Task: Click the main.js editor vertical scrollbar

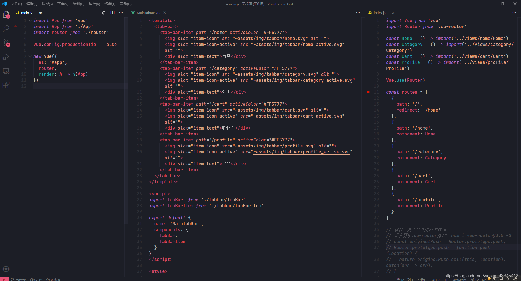Action: point(126,121)
